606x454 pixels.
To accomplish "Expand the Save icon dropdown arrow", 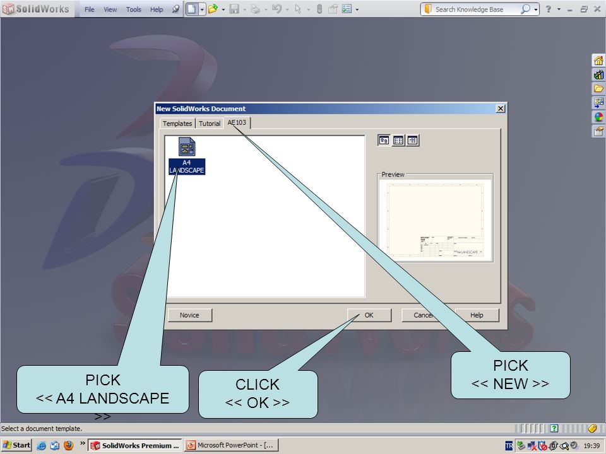I will (x=245, y=9).
